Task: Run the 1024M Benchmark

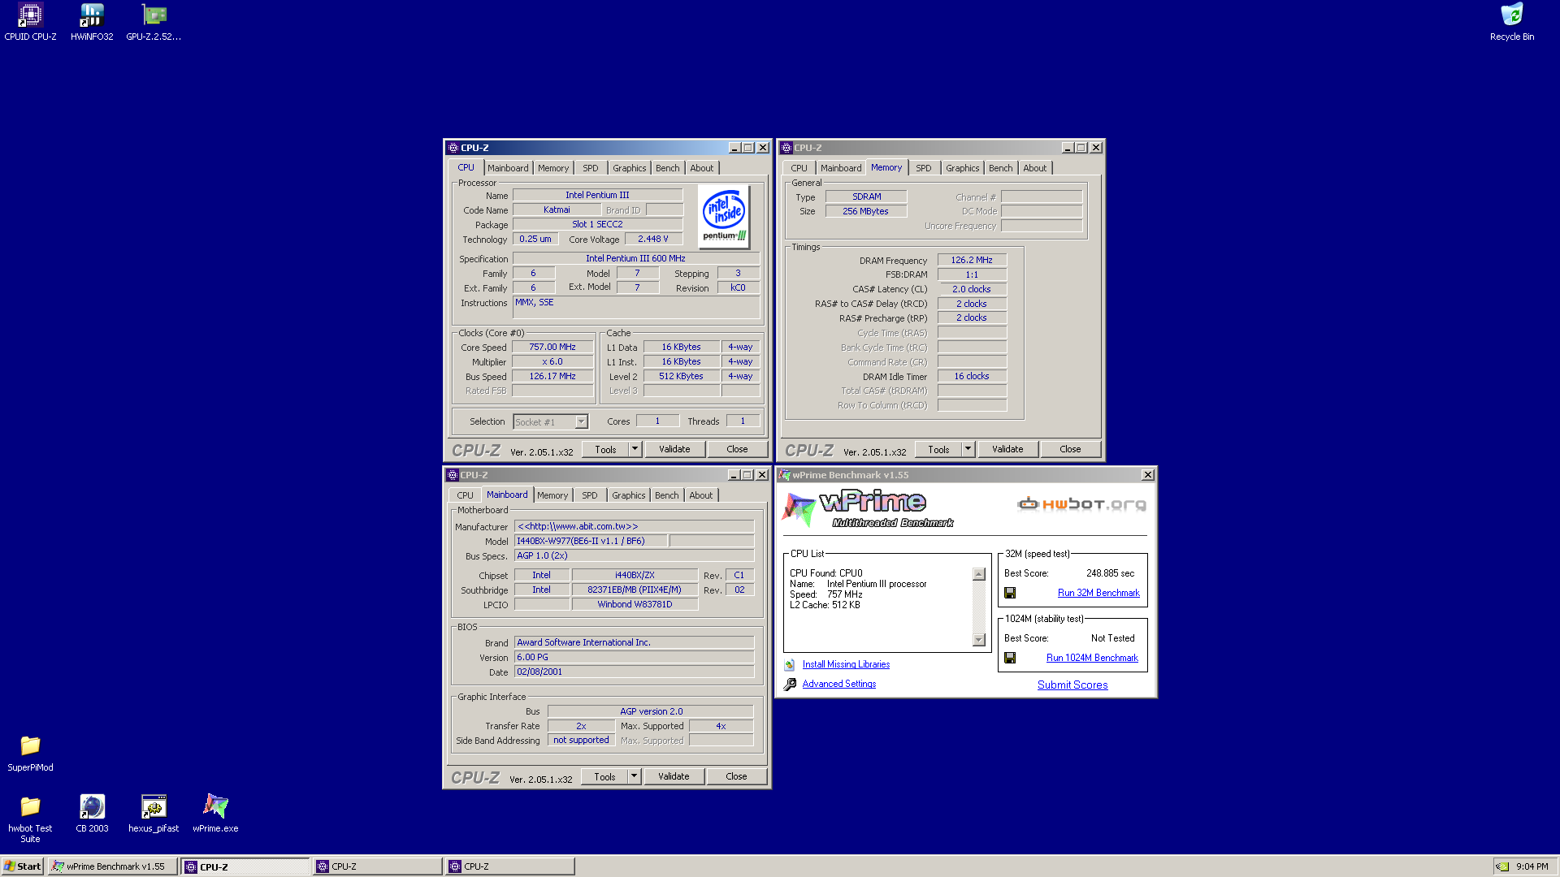Action: [x=1092, y=658]
